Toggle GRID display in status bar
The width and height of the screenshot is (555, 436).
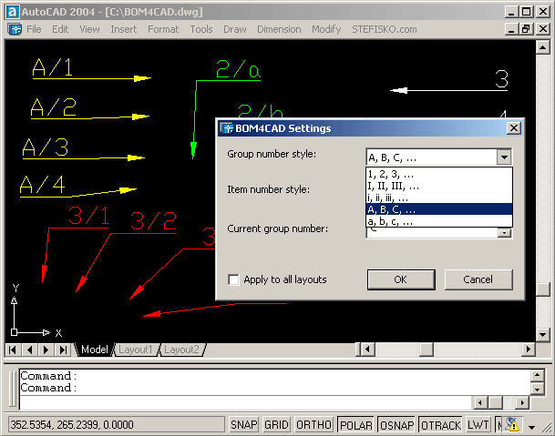[x=276, y=424]
